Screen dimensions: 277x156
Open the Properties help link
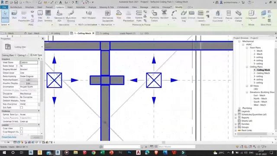[x=9, y=137]
